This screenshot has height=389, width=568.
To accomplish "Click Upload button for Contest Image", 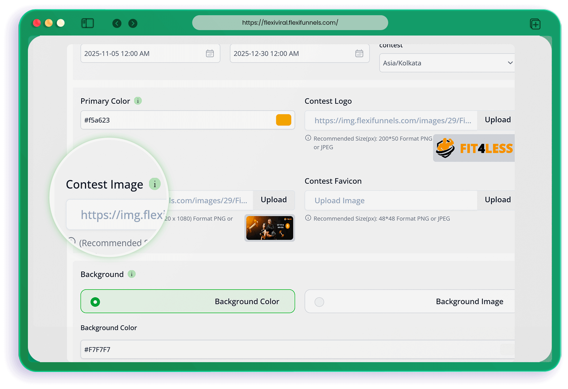I will (274, 200).
